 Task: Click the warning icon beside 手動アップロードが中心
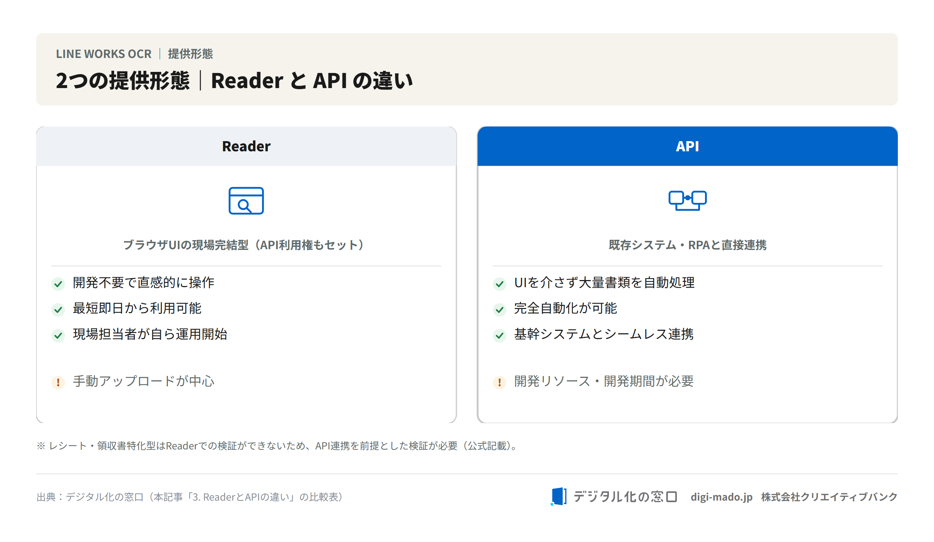[x=58, y=382]
